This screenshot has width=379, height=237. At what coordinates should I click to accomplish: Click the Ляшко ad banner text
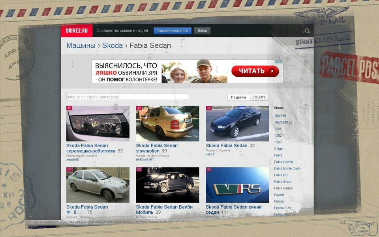pos(126,72)
